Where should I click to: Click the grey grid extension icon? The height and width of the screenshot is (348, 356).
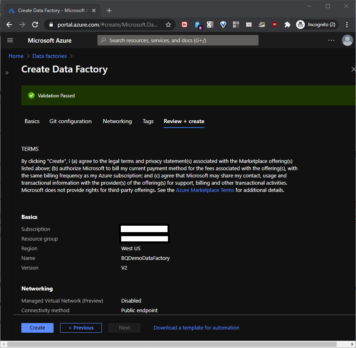(x=236, y=25)
